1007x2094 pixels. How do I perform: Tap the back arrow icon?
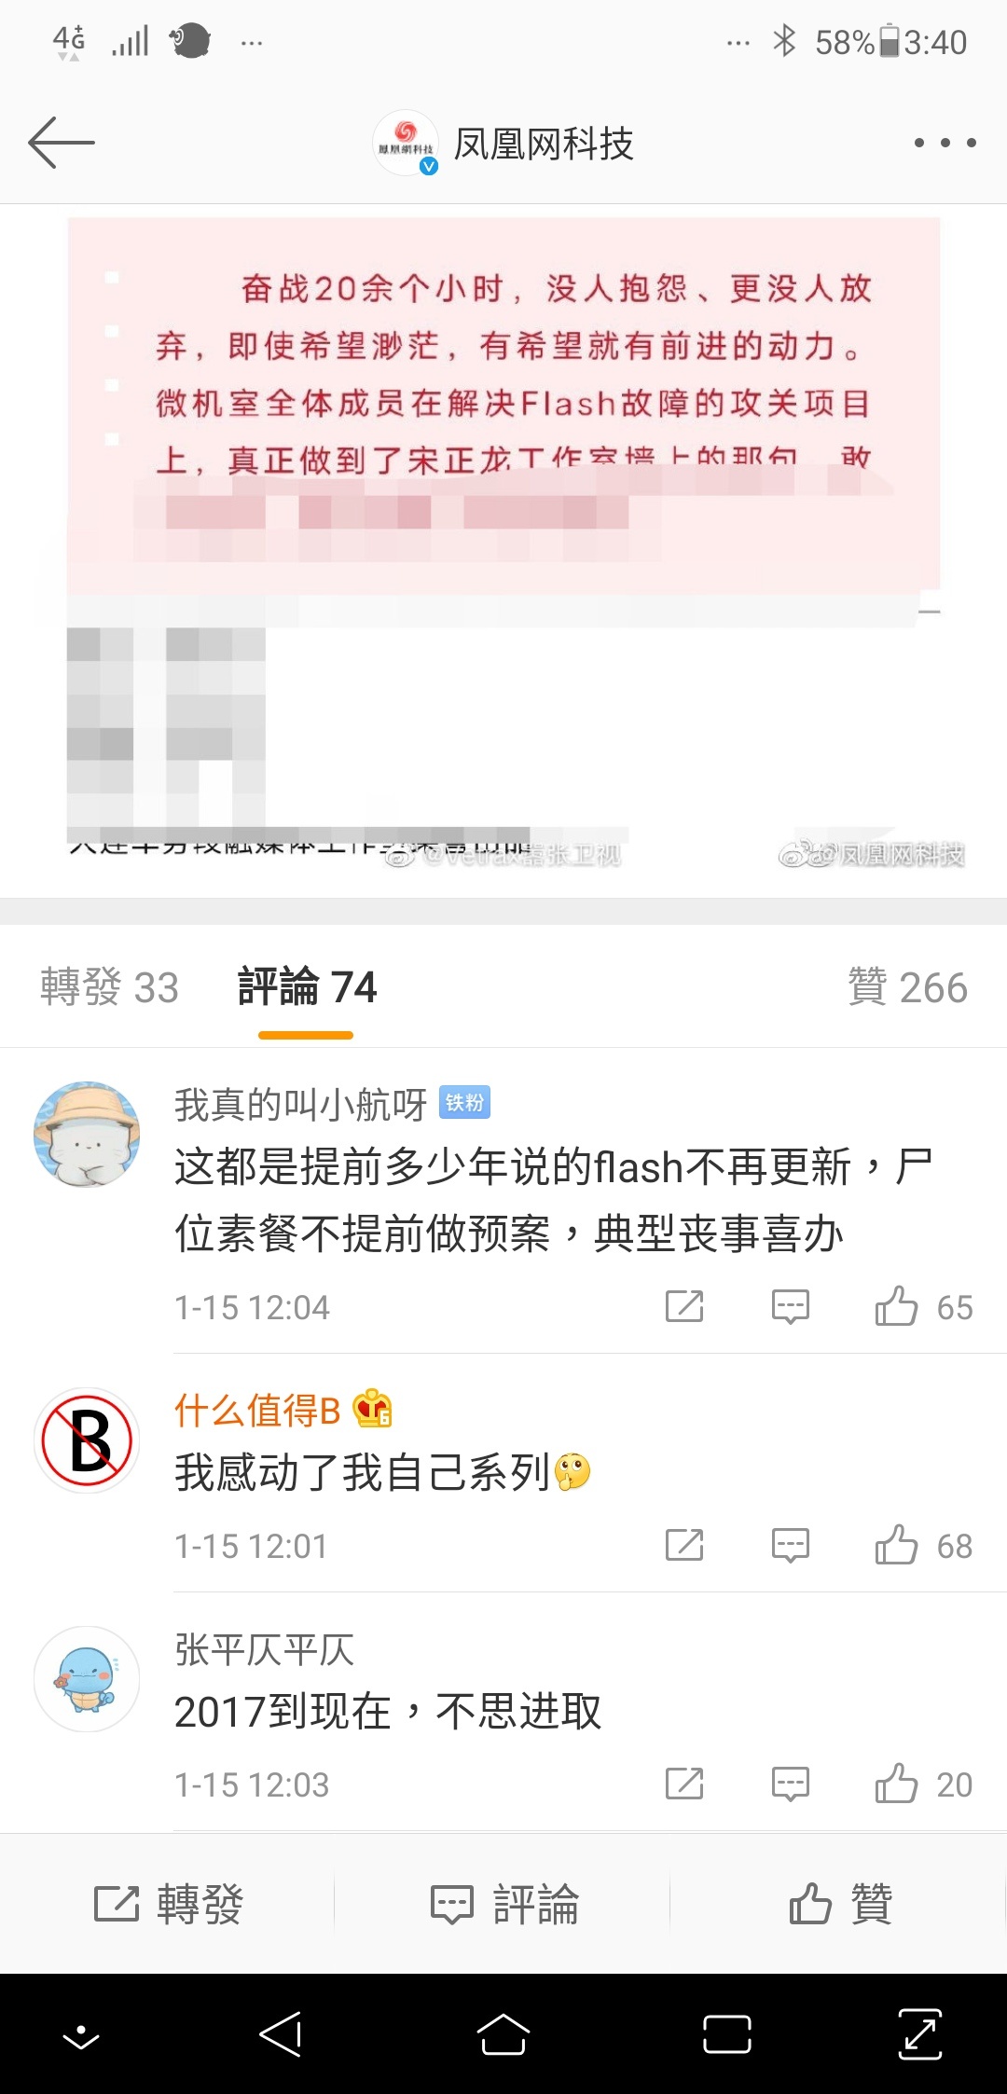[62, 143]
